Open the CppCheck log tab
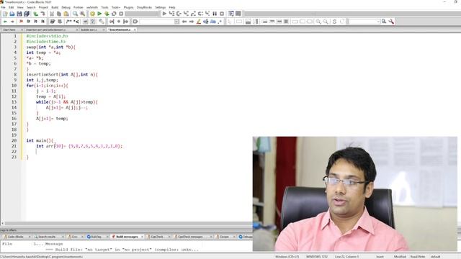 pos(157,237)
